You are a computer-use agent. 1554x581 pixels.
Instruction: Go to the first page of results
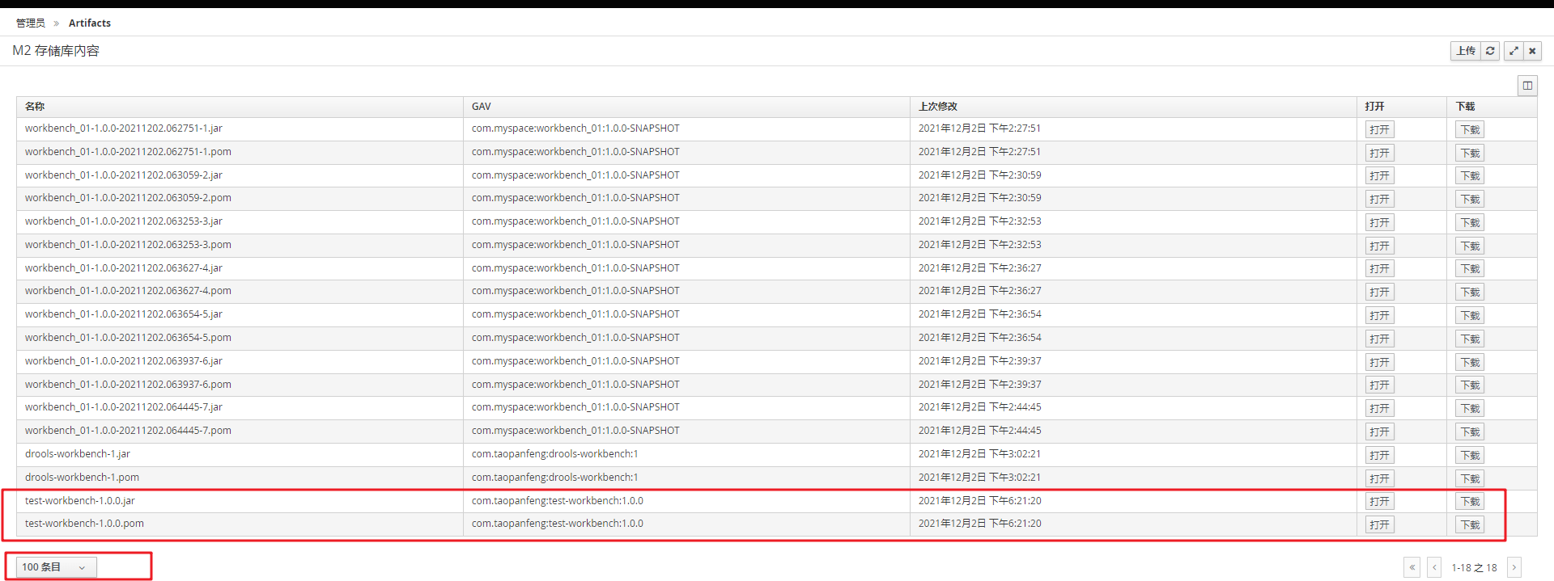1412,567
